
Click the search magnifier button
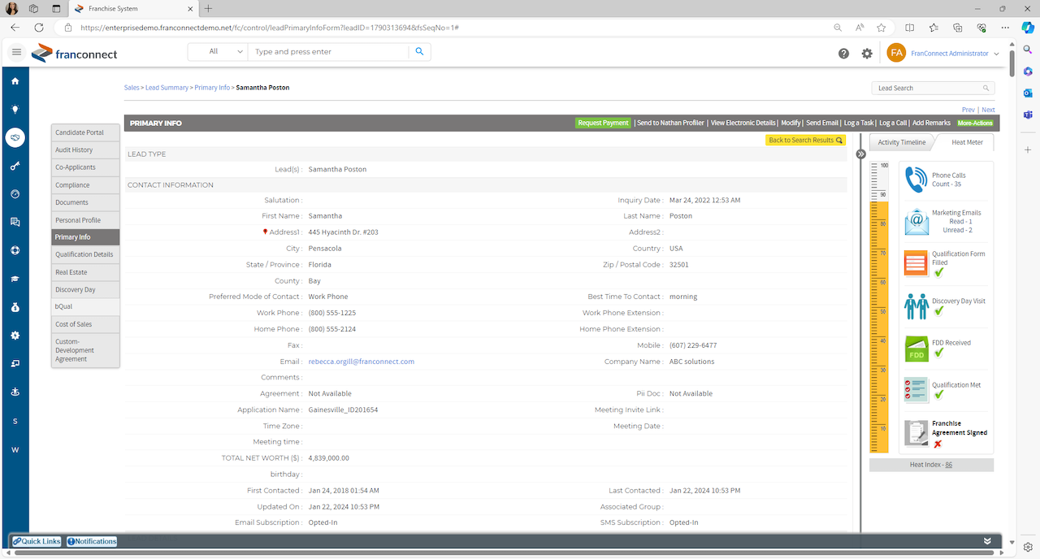(x=419, y=51)
